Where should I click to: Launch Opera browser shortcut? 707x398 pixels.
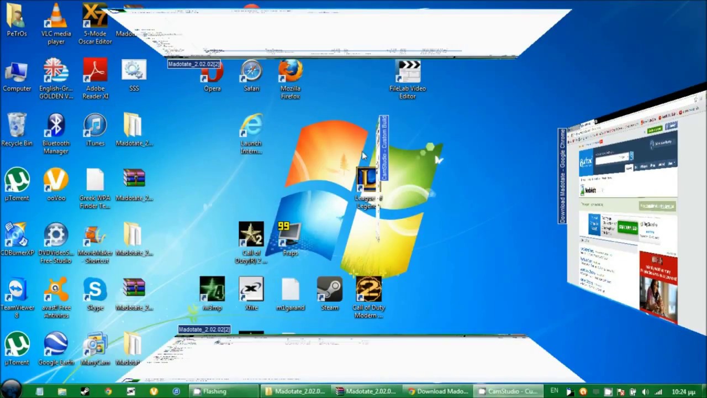point(212,77)
